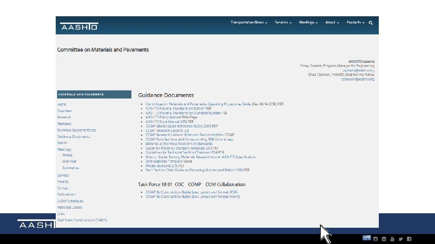Screen dimensions: 435x244
Task: Open How to Guide: Turning Materials Research link
Action: tap(200, 157)
